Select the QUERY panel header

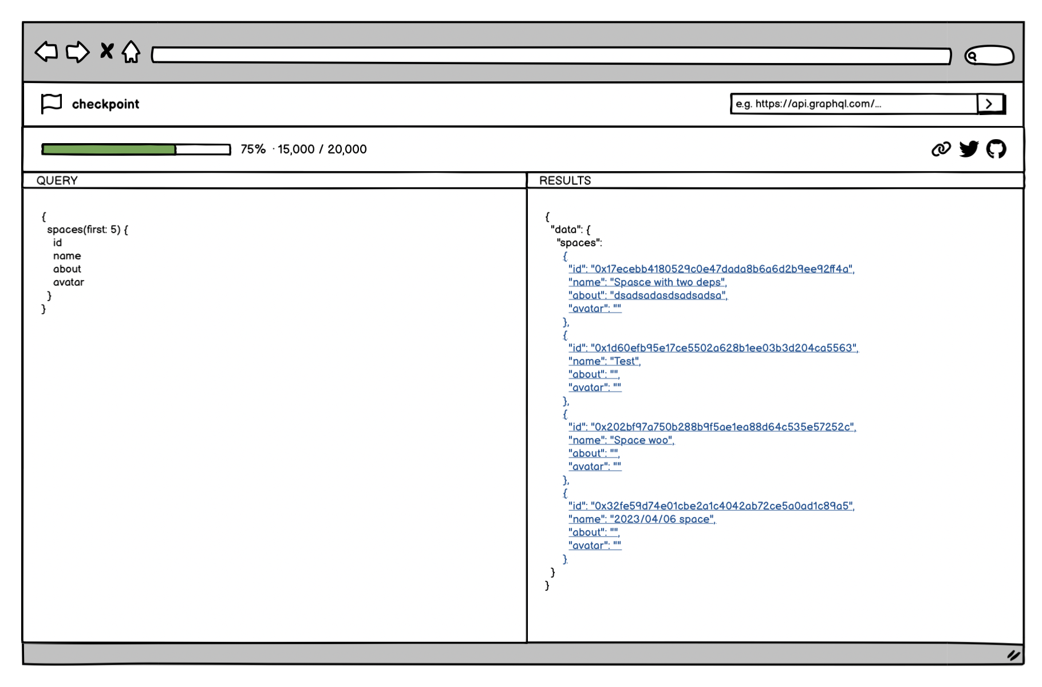click(x=274, y=180)
